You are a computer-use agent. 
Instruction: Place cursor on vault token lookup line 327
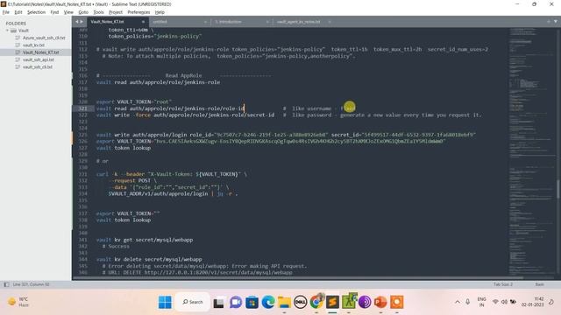[x=124, y=148]
